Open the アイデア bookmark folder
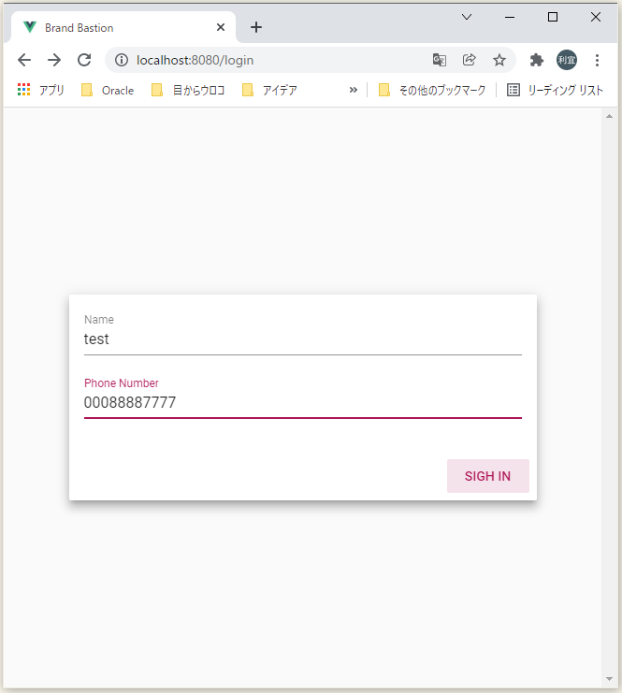This screenshot has width=622, height=693. (269, 90)
